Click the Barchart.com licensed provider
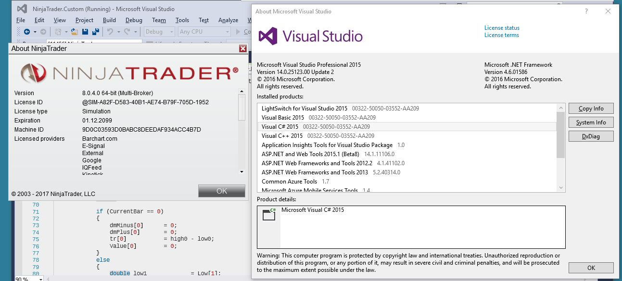 click(x=100, y=139)
